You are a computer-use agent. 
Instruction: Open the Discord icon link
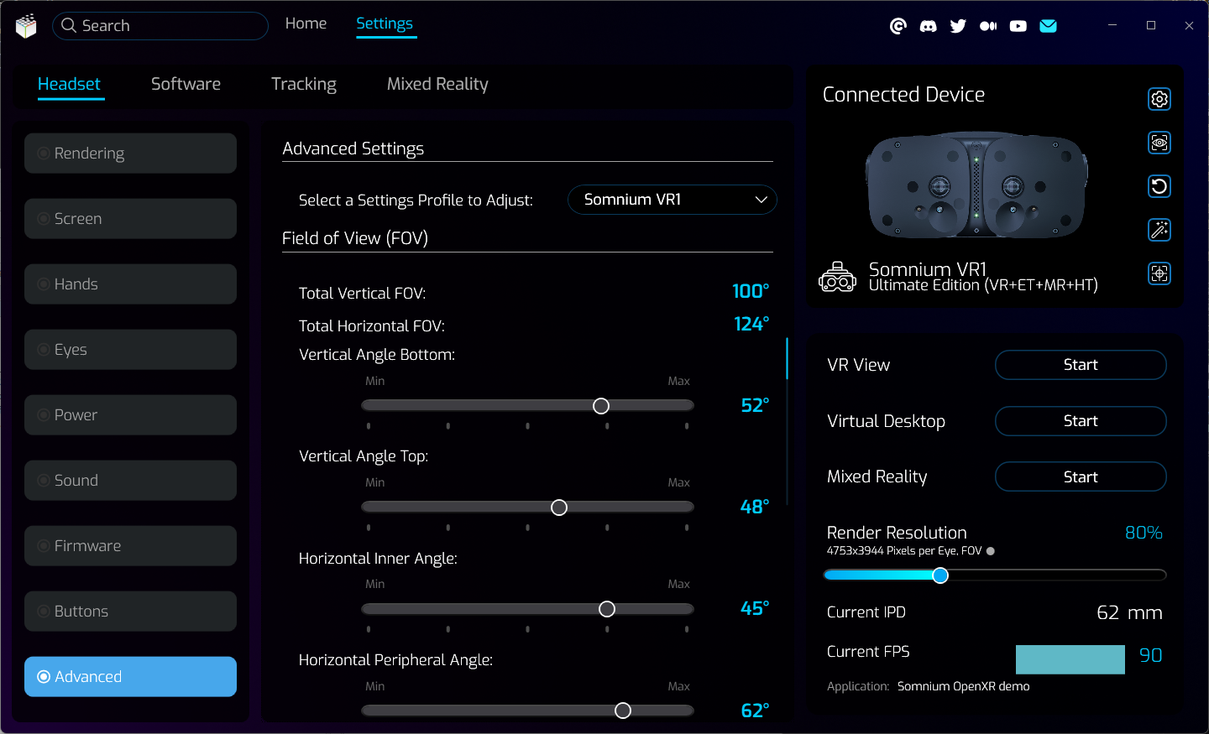coord(928,26)
